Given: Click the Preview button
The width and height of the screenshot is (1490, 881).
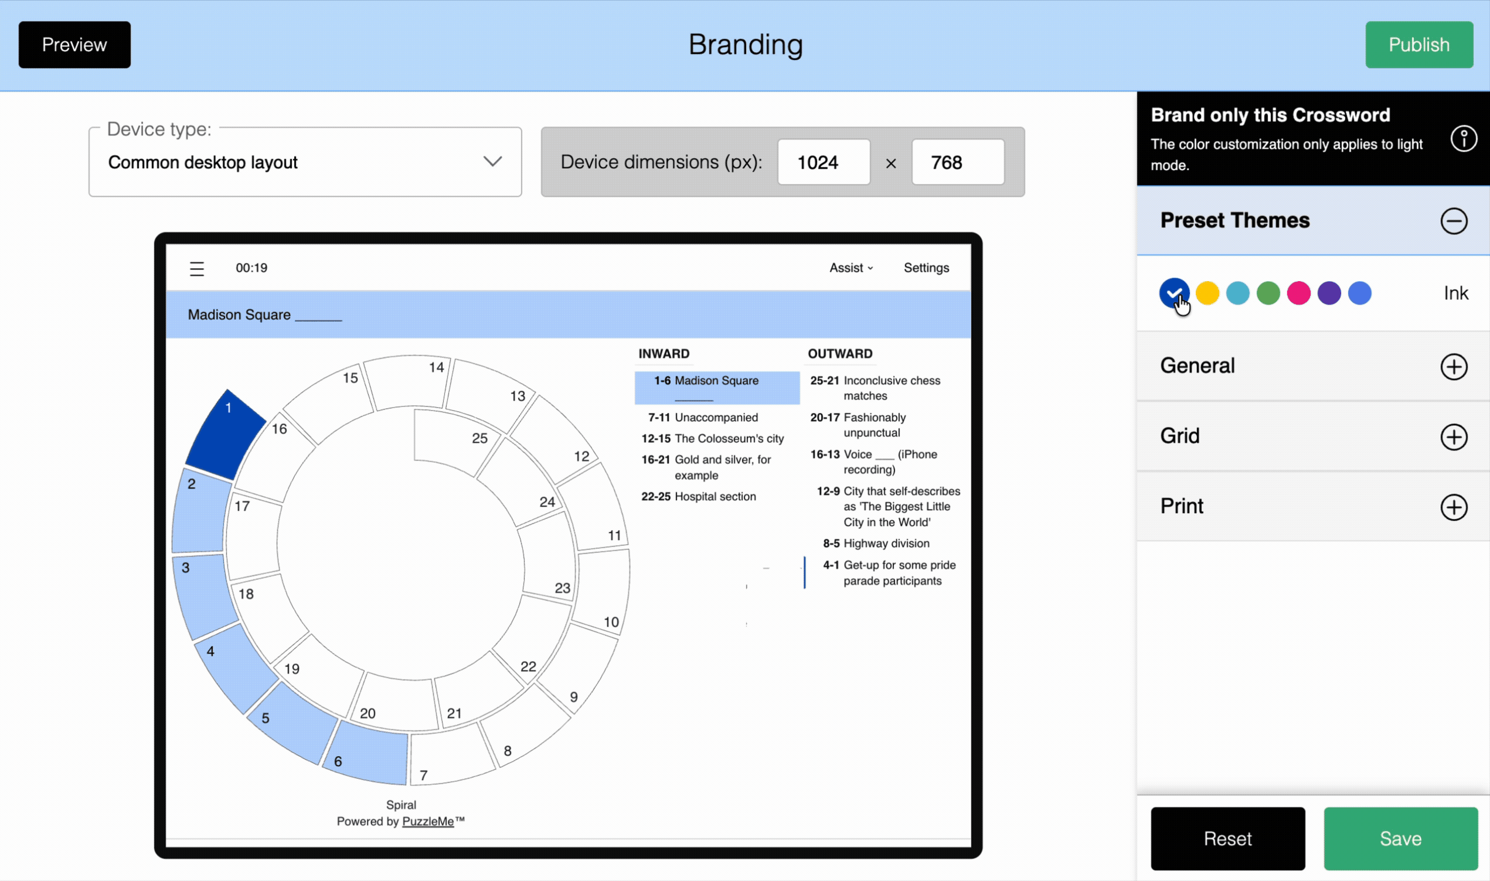Looking at the screenshot, I should (74, 45).
